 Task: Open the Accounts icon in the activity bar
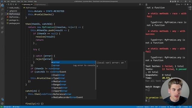[x=2, y=99]
